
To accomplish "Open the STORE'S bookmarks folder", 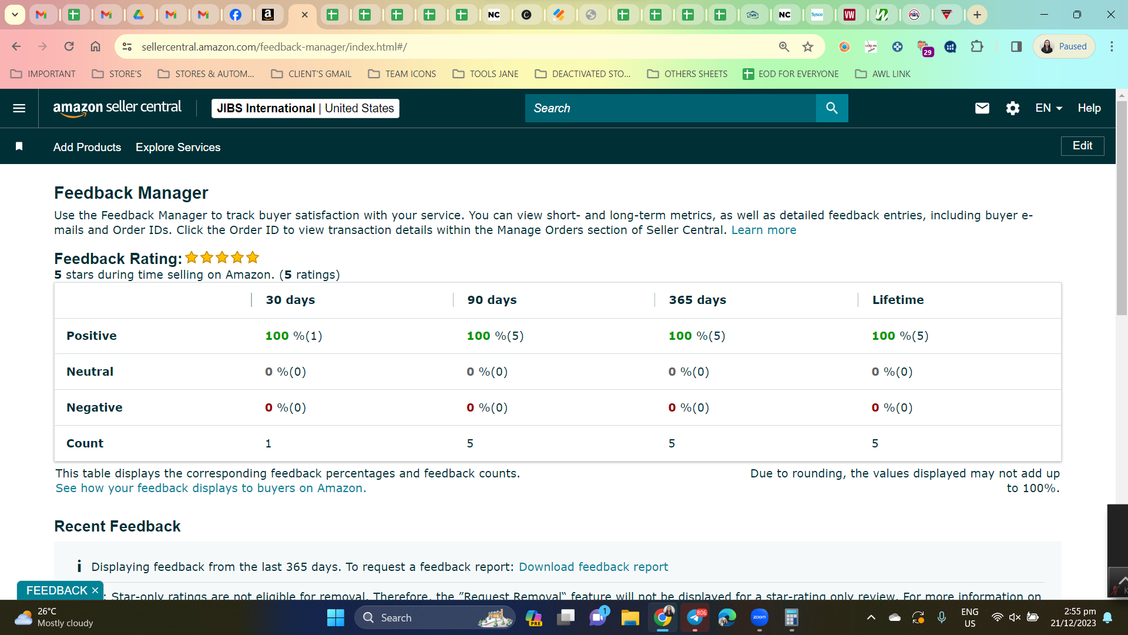I will tap(117, 73).
